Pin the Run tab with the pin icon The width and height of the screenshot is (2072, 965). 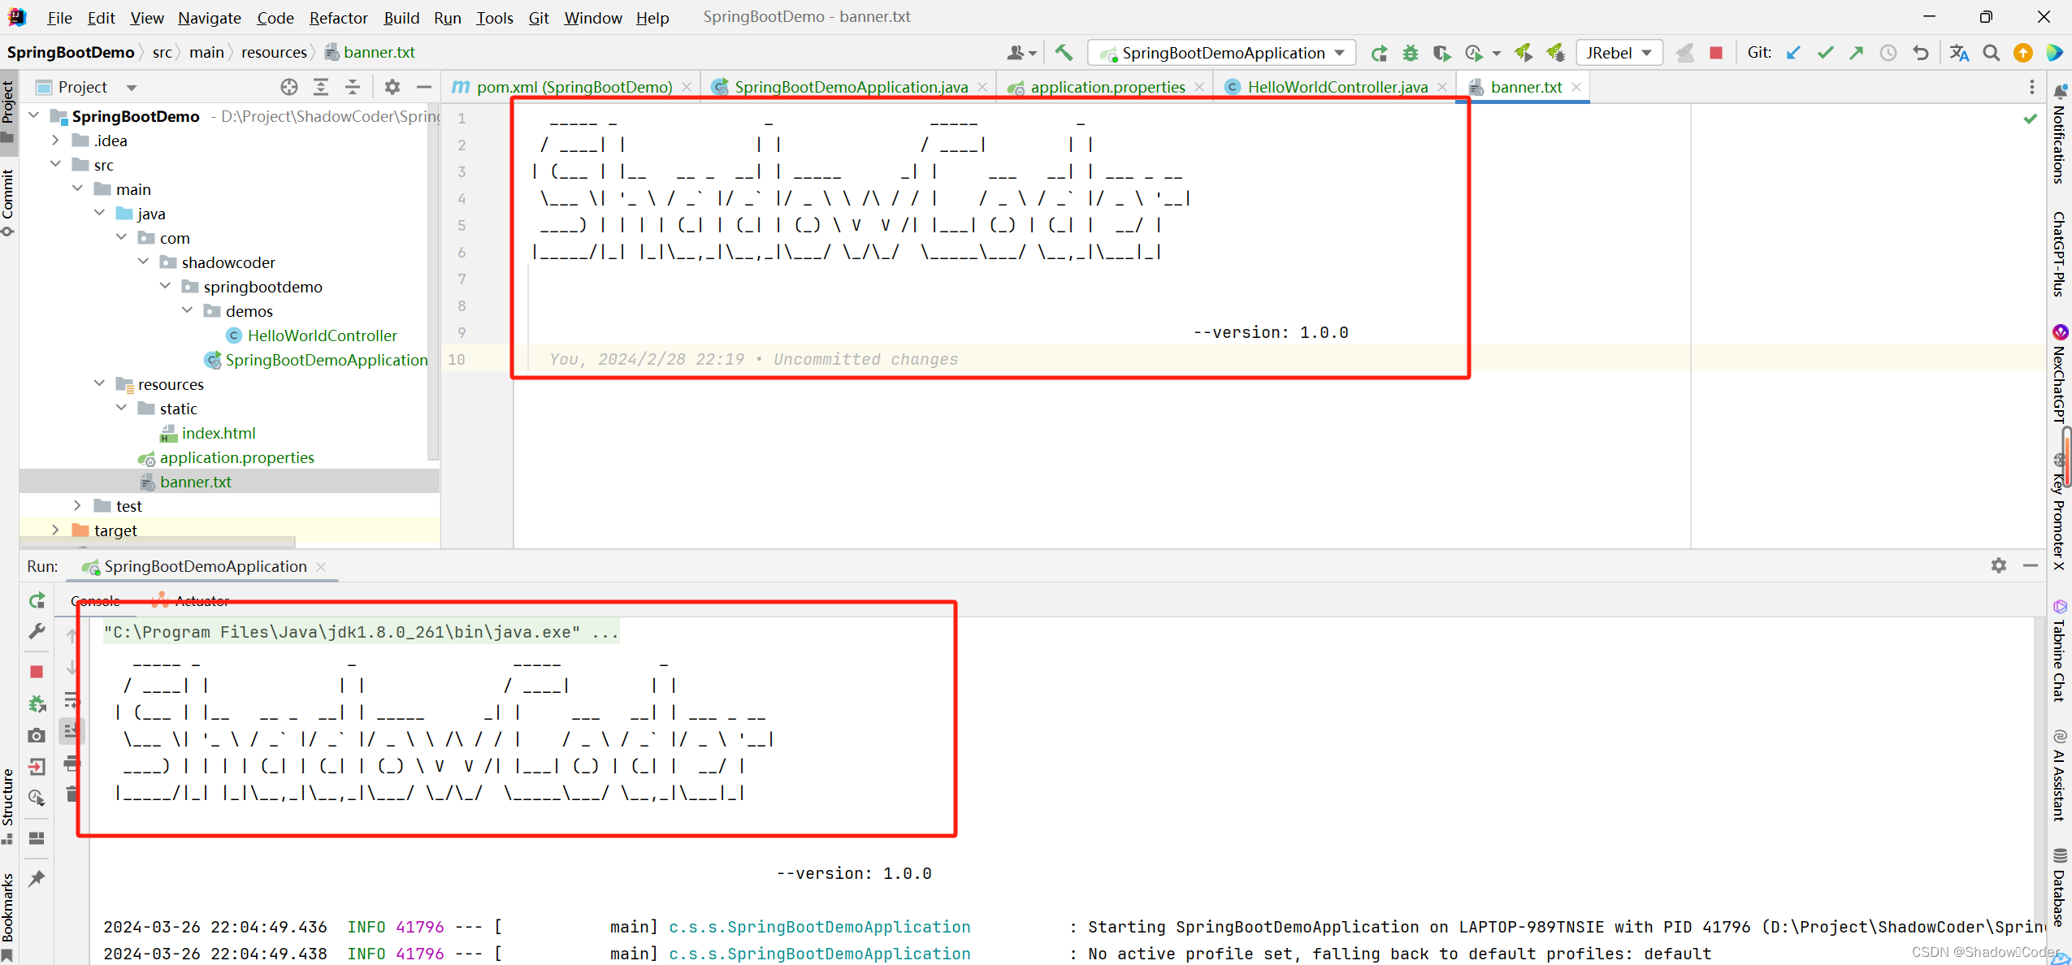click(x=37, y=879)
